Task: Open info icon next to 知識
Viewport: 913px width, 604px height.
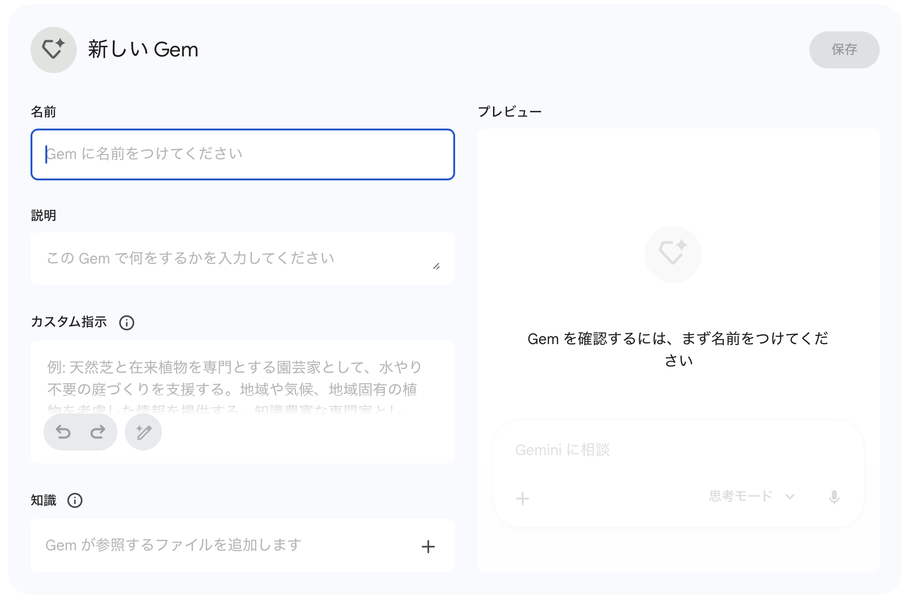Action: tap(75, 500)
